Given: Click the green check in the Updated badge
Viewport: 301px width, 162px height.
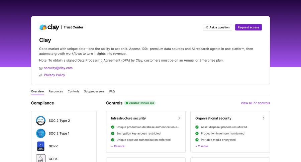Looking at the screenshot, I should 127,103.
